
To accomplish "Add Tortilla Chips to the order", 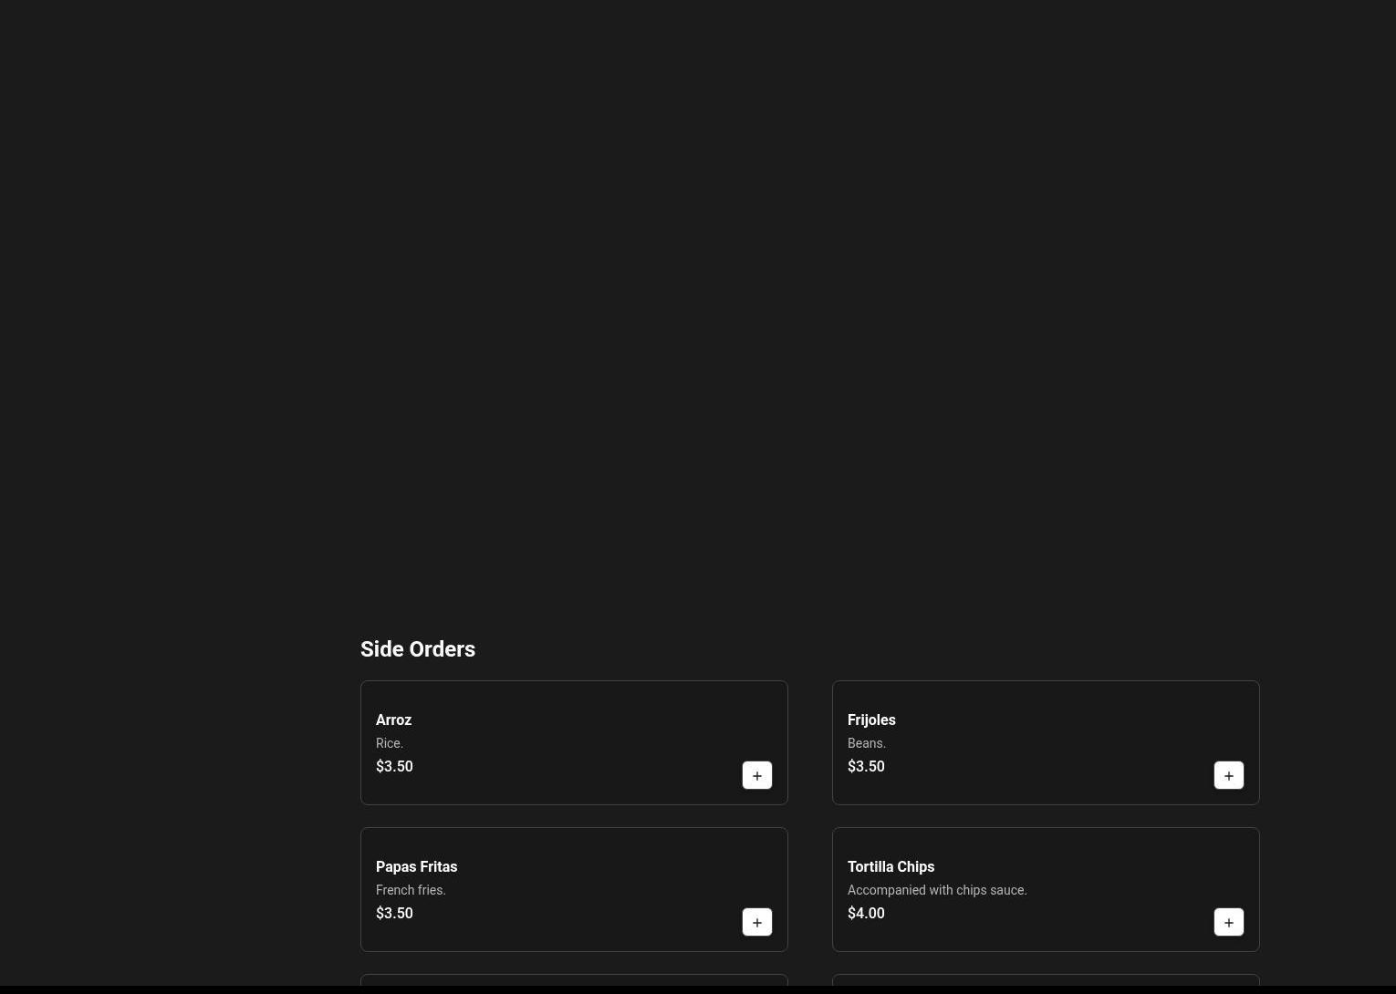I will click(1229, 922).
